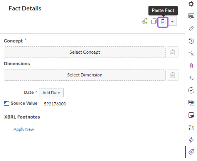Viewport: 197px width, 161px height.
Task: Click the Paste Fact clipboard icon
Action: 163,22
